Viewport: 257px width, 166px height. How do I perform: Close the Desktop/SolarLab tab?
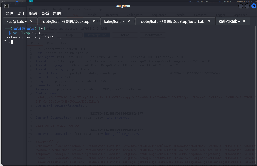click(209, 21)
